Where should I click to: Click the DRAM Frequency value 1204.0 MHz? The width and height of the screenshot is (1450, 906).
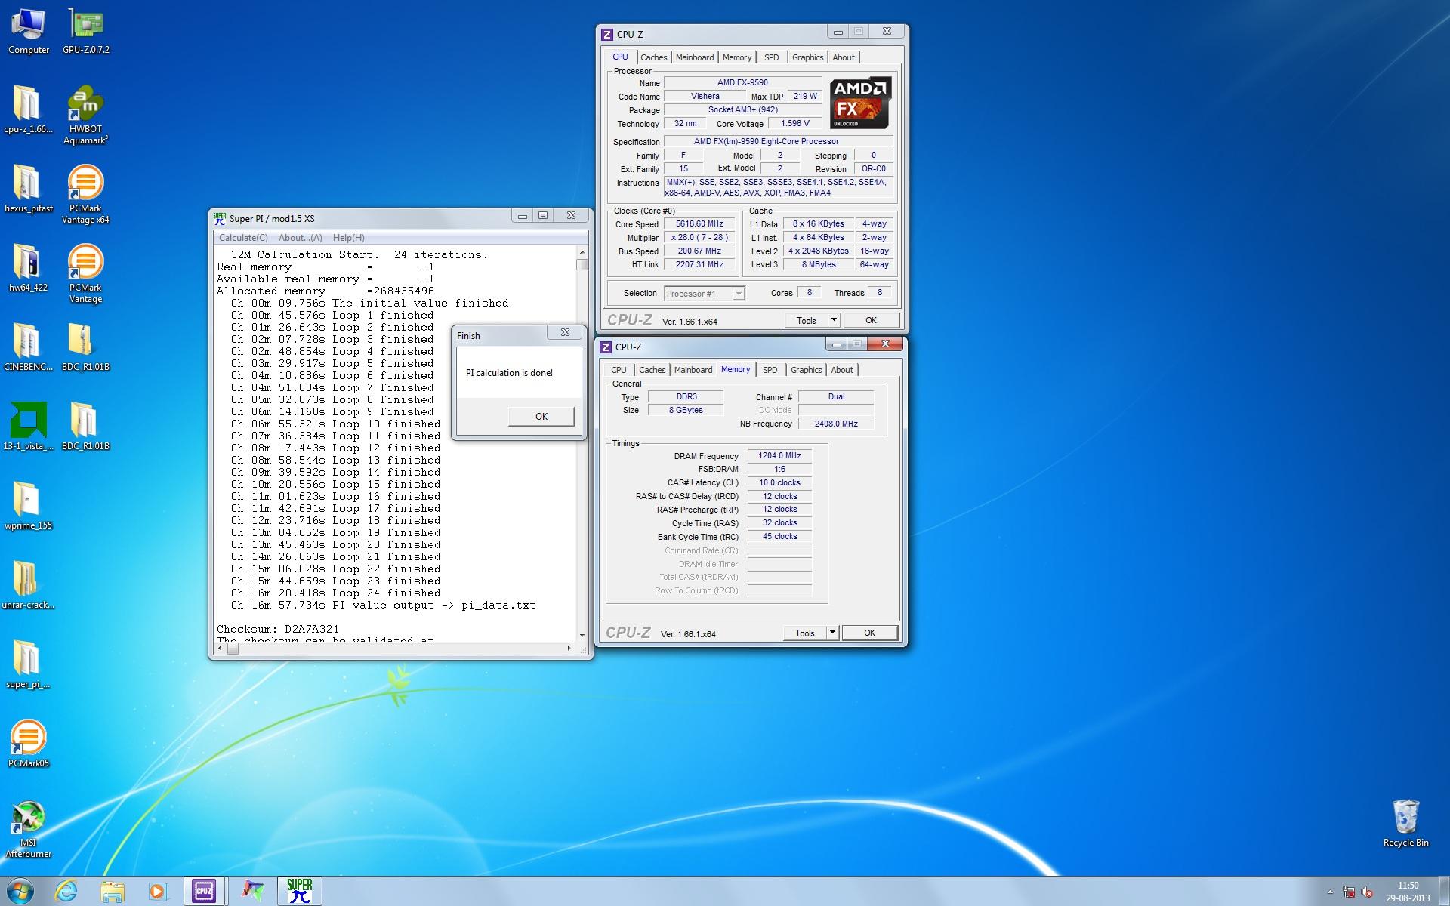[x=779, y=455]
